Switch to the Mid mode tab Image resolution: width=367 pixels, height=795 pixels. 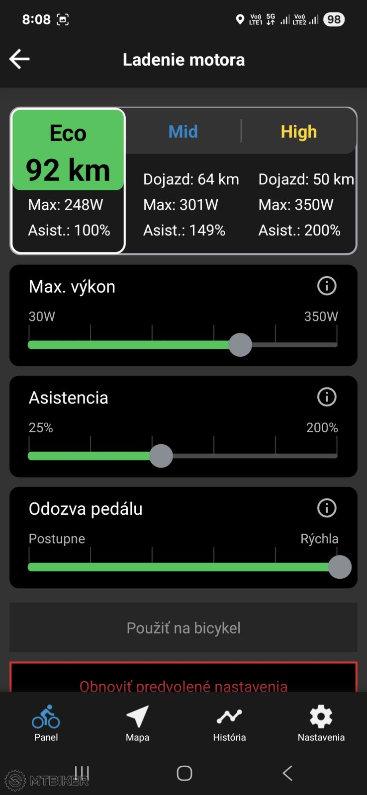click(183, 132)
